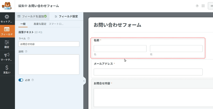Click the お問合せ内容 textarea in preview
Screen dimensions: 213x109
point(153,98)
